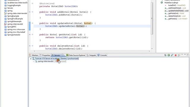Click the SpringScheduler folder icon
Screen dimensions: 190x107
point(5,35)
